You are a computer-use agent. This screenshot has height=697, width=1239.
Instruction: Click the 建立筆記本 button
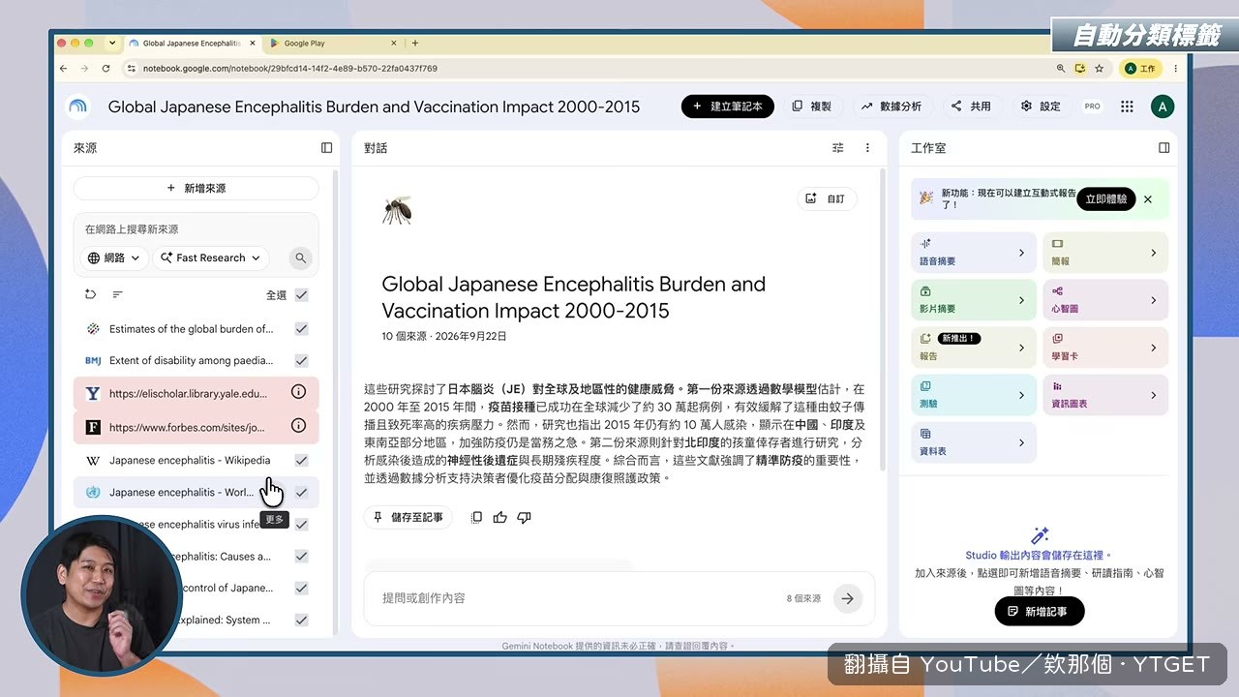pyautogui.click(x=728, y=106)
